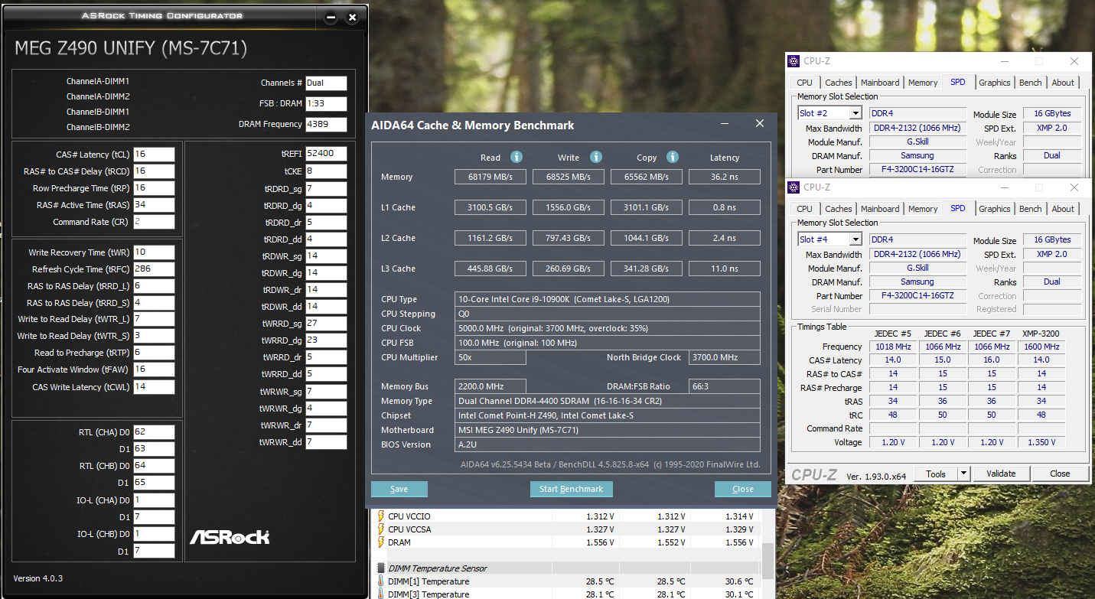Click the Four Activate Window (tFAW) field
The image size is (1095, 599).
[x=154, y=369]
